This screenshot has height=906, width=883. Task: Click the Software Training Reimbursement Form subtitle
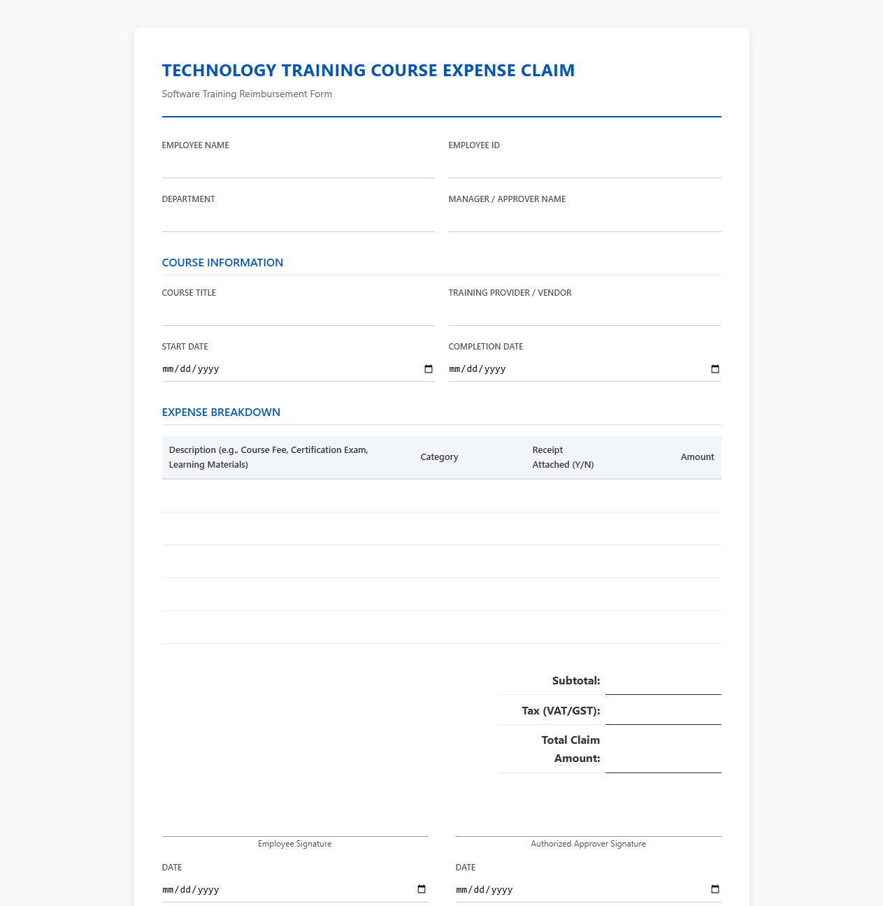(x=247, y=94)
